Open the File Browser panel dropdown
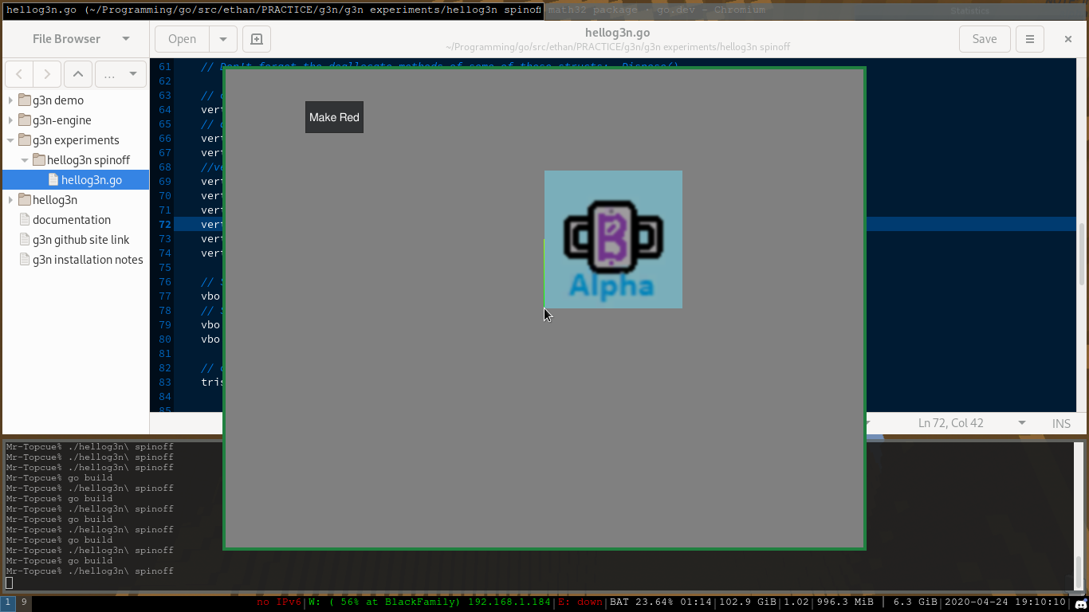The height and width of the screenshot is (612, 1089). pyautogui.click(x=126, y=39)
